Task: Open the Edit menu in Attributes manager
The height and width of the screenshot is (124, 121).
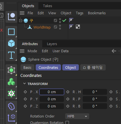Action: [x=45, y=51]
